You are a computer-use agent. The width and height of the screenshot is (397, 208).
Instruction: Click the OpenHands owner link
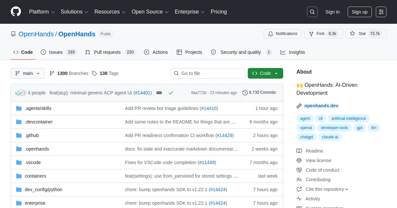[x=36, y=34]
